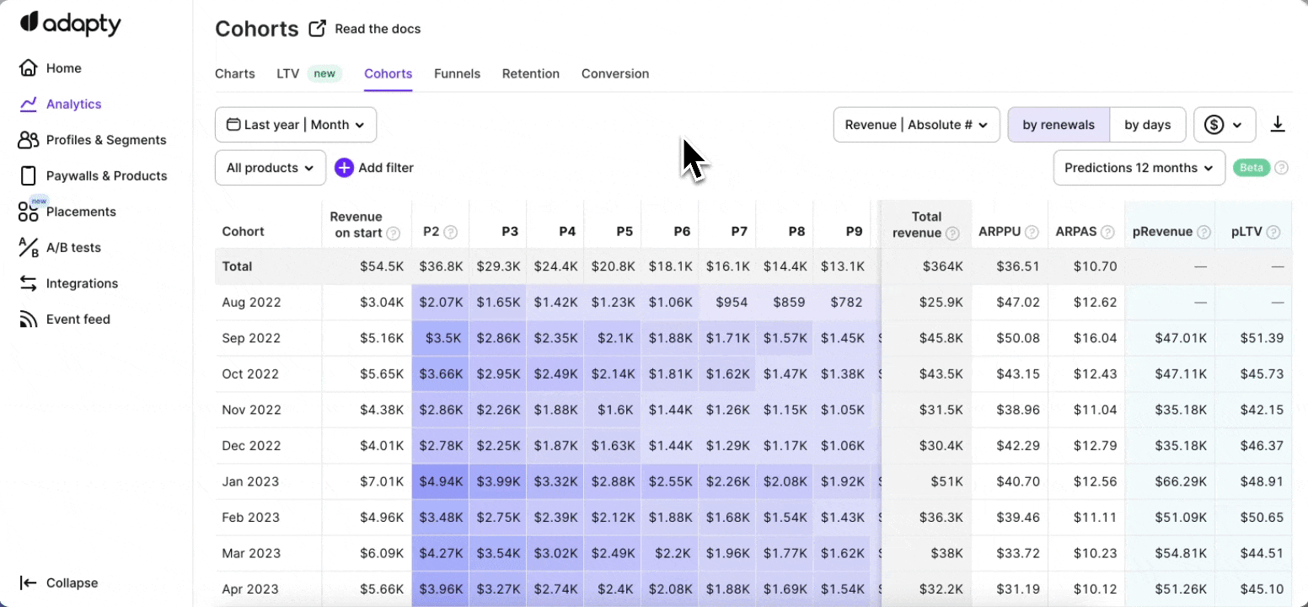Expand the 'Revenue | Absolute #' dropdown
1308x607 pixels.
pyautogui.click(x=916, y=125)
